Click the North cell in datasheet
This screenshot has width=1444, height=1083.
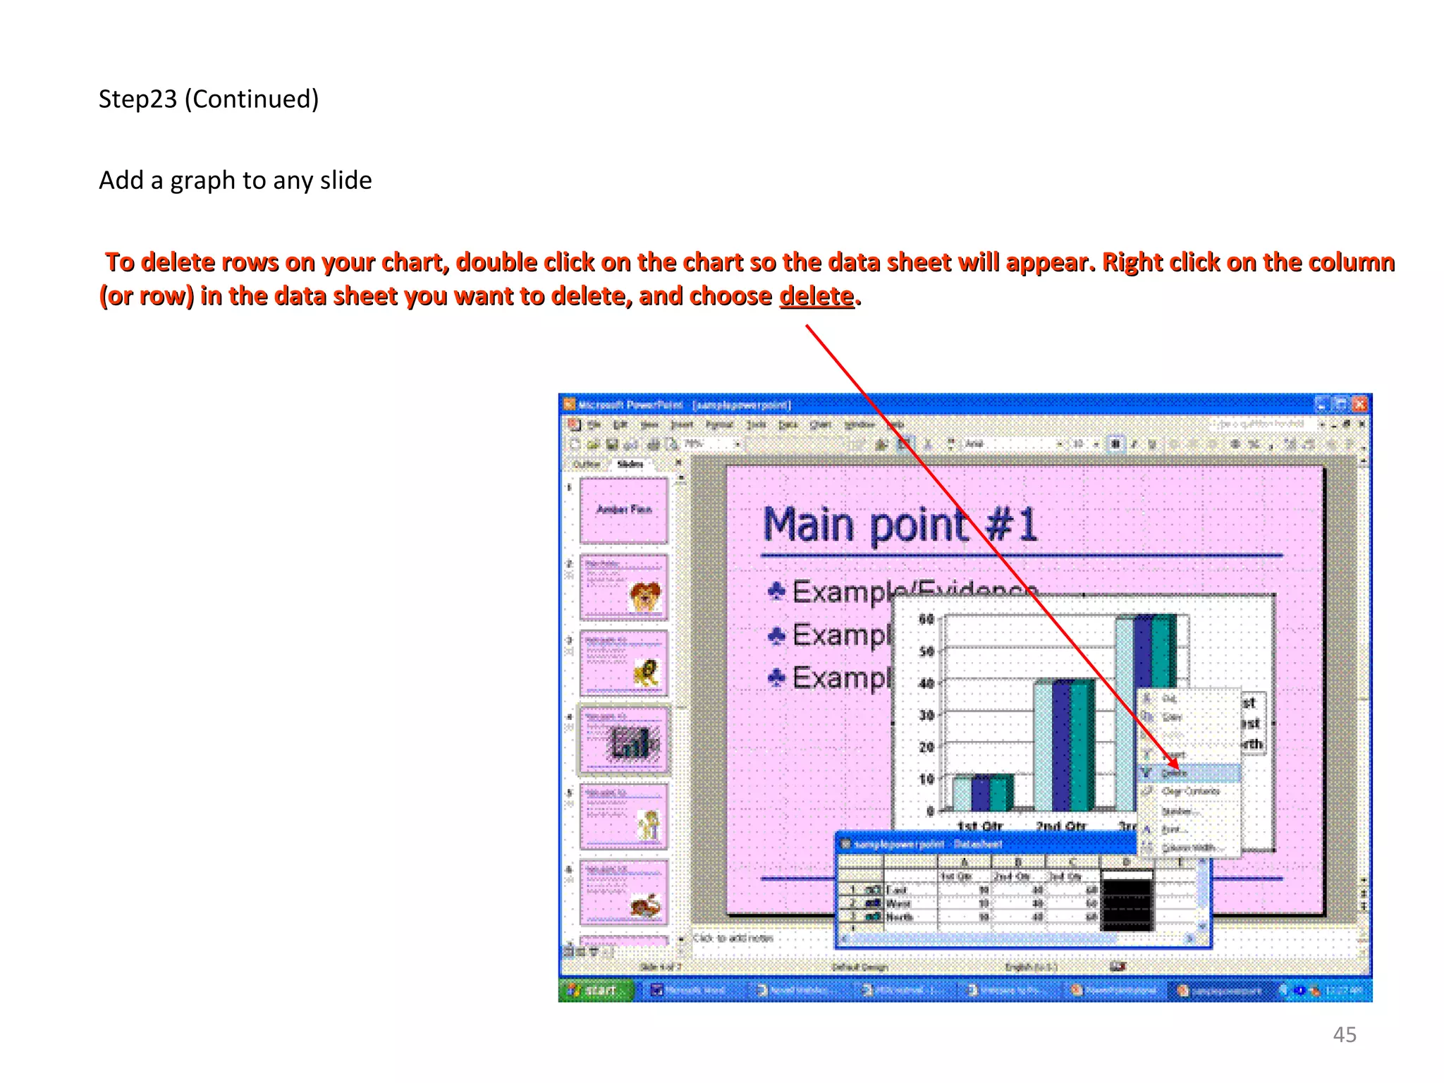(x=911, y=917)
